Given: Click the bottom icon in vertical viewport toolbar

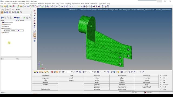Looking at the screenshot, I should click(x=35, y=41).
